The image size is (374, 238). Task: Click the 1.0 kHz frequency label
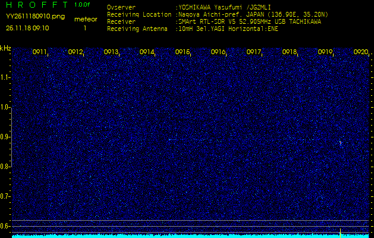[x=5, y=107]
